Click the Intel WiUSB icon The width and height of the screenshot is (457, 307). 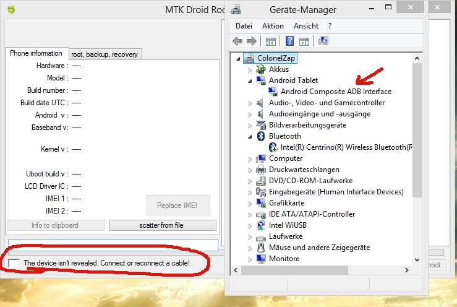click(x=261, y=225)
